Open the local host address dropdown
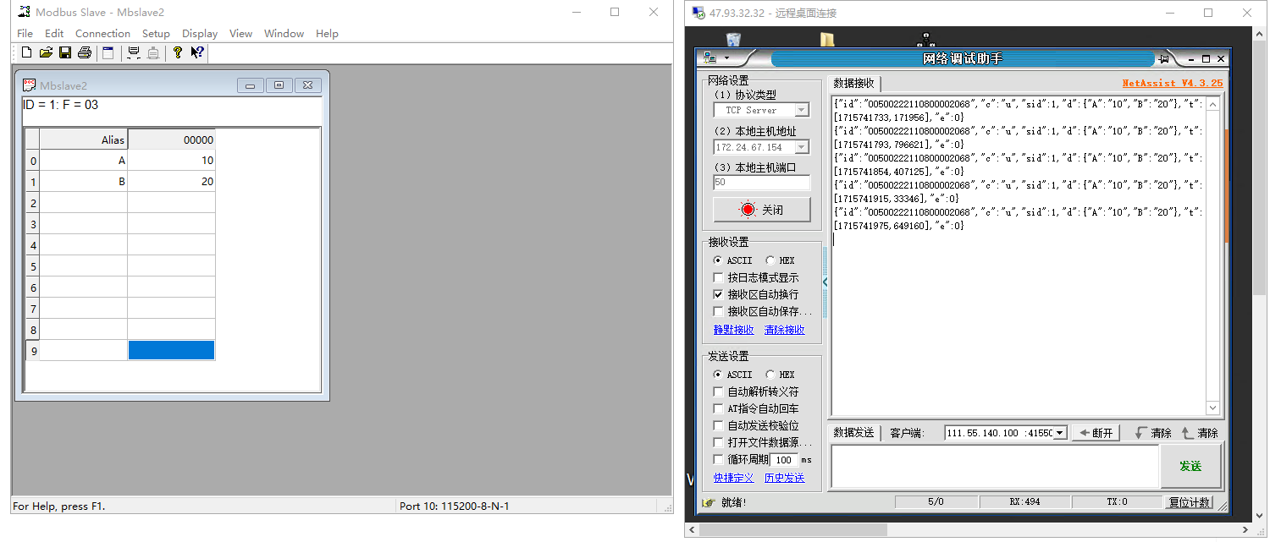The image size is (1270, 542). point(801,147)
